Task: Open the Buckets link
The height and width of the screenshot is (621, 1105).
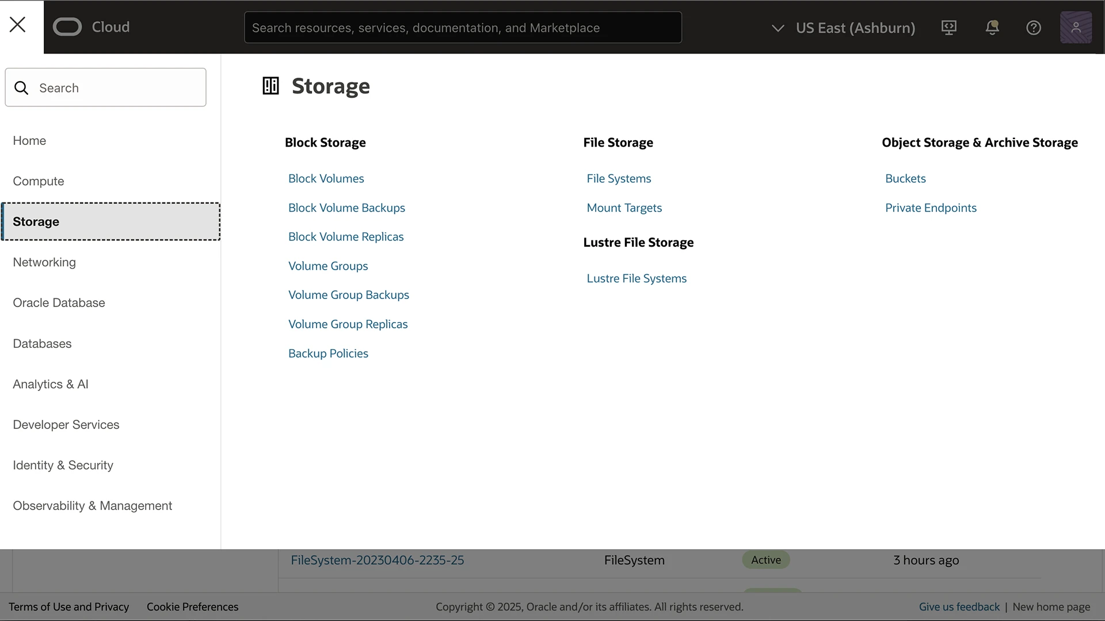Action: [x=905, y=179]
